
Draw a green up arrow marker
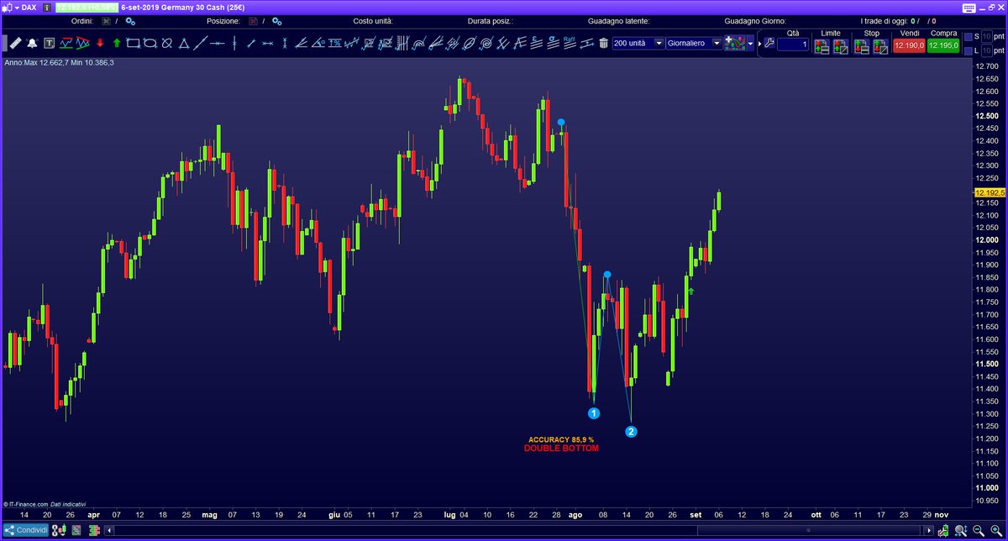point(117,43)
